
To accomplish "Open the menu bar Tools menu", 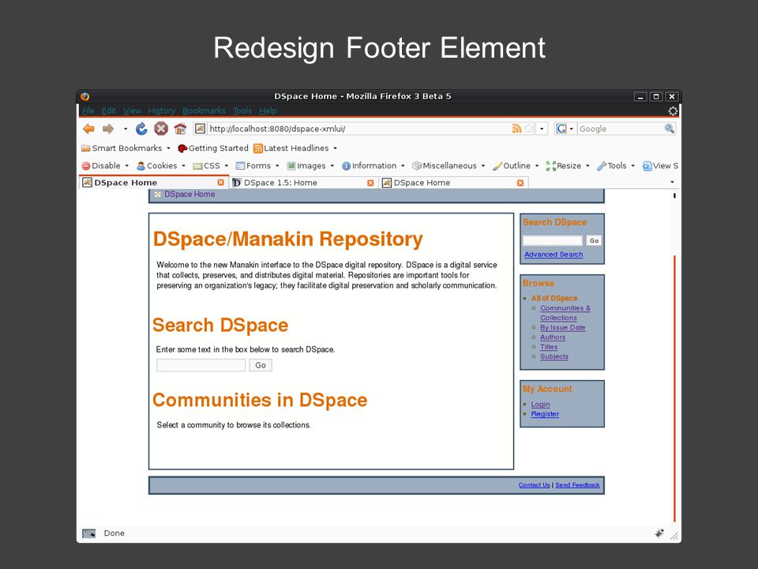I will coord(242,111).
